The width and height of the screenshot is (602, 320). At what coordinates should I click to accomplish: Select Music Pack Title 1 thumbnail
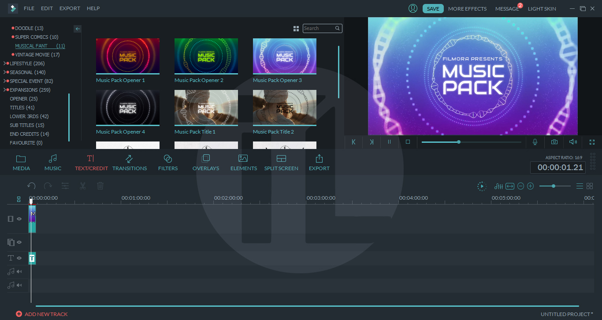[x=206, y=108]
